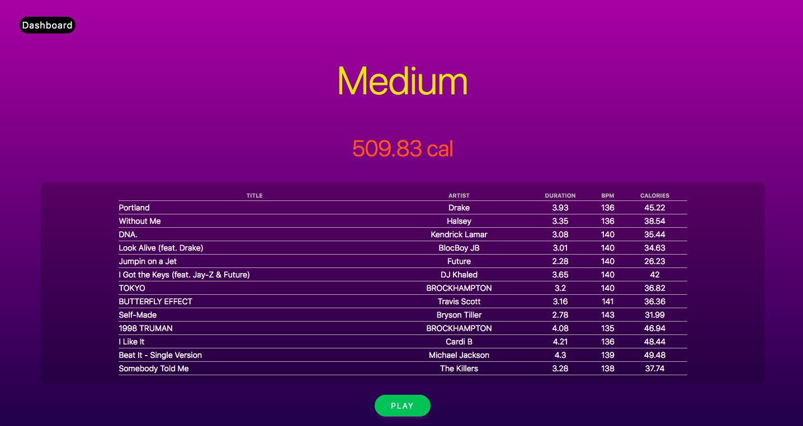Select the I Got the Keys title
This screenshot has width=803, height=426.
click(x=184, y=275)
